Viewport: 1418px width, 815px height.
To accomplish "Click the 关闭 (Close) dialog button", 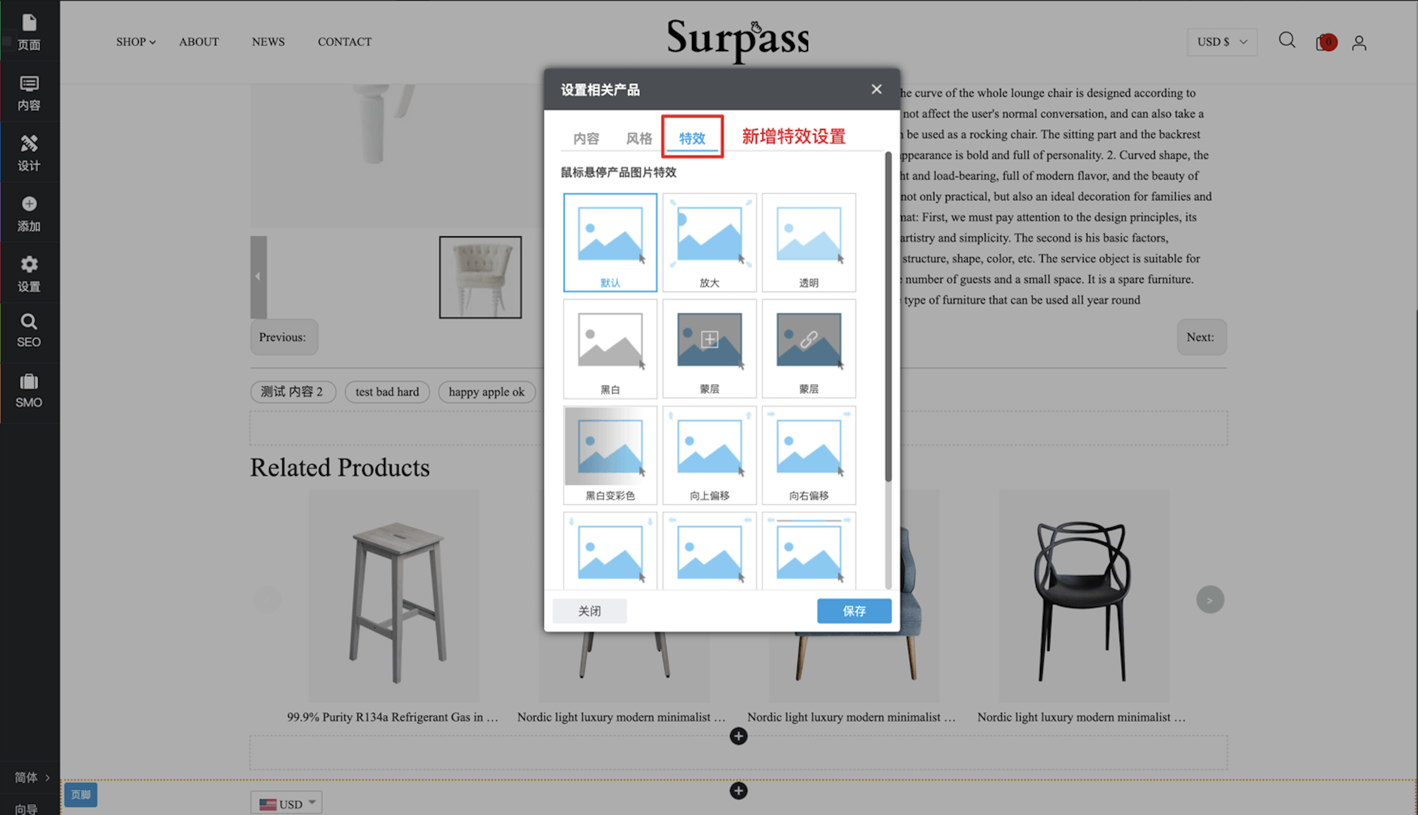I will [x=589, y=611].
